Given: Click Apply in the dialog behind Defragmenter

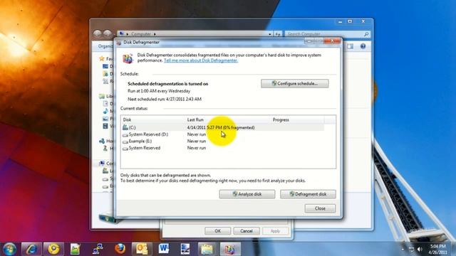Looking at the screenshot, I should click(x=275, y=231).
